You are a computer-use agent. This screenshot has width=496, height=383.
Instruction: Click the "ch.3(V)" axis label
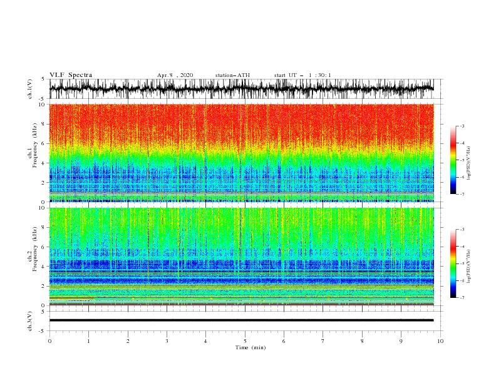click(x=30, y=321)
